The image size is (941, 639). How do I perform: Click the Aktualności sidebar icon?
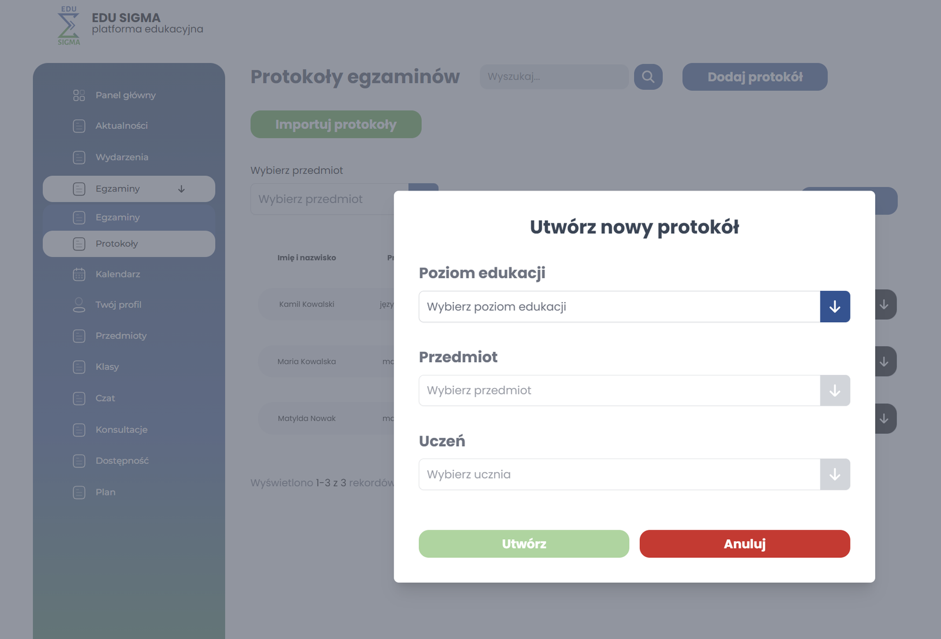click(x=79, y=126)
